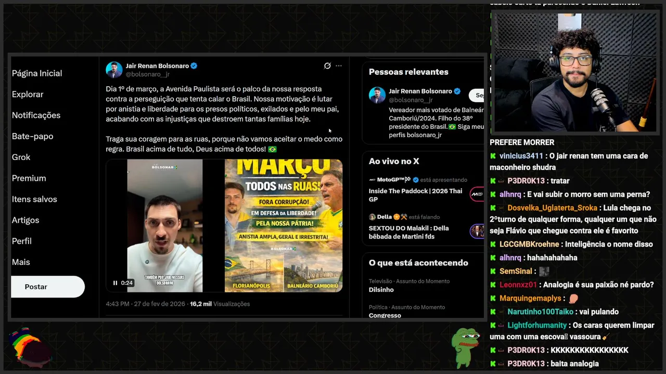Click username vinicius3411 in chat
The height and width of the screenshot is (374, 666).
click(x=521, y=156)
